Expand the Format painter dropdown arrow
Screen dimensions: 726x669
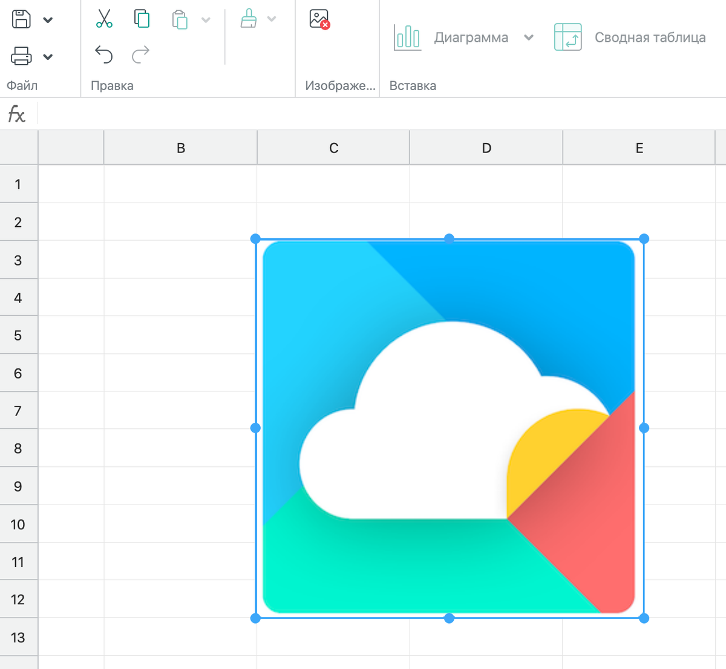[272, 19]
